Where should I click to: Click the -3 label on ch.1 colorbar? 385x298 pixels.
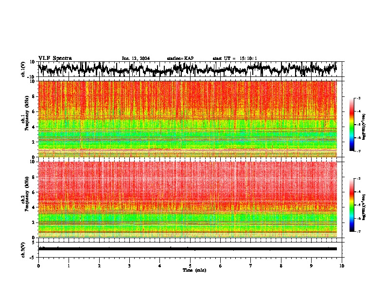[x=358, y=98]
